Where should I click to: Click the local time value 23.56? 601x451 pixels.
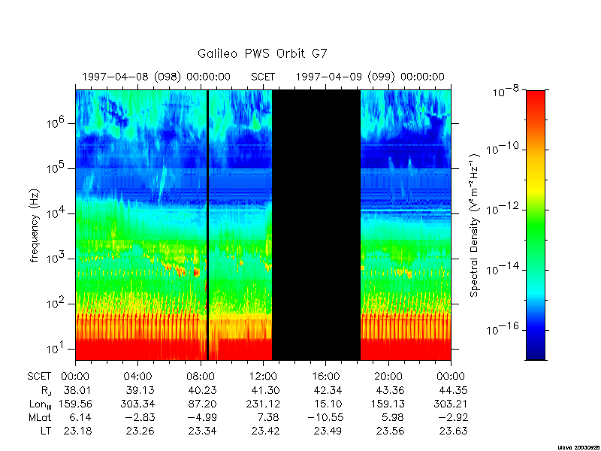[390, 431]
